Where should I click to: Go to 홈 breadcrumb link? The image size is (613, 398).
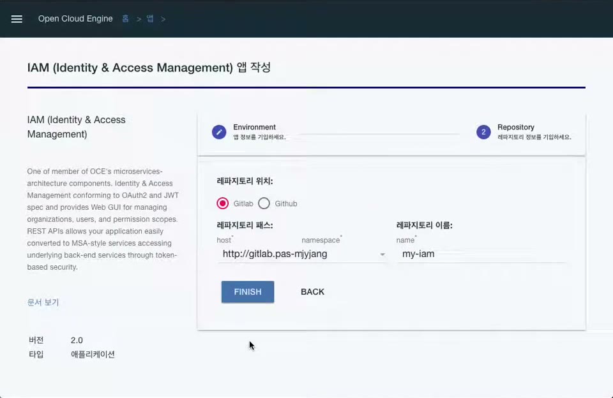click(125, 18)
